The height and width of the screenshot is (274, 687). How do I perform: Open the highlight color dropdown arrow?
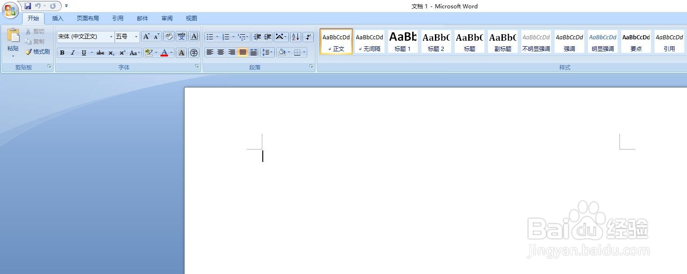coord(156,53)
